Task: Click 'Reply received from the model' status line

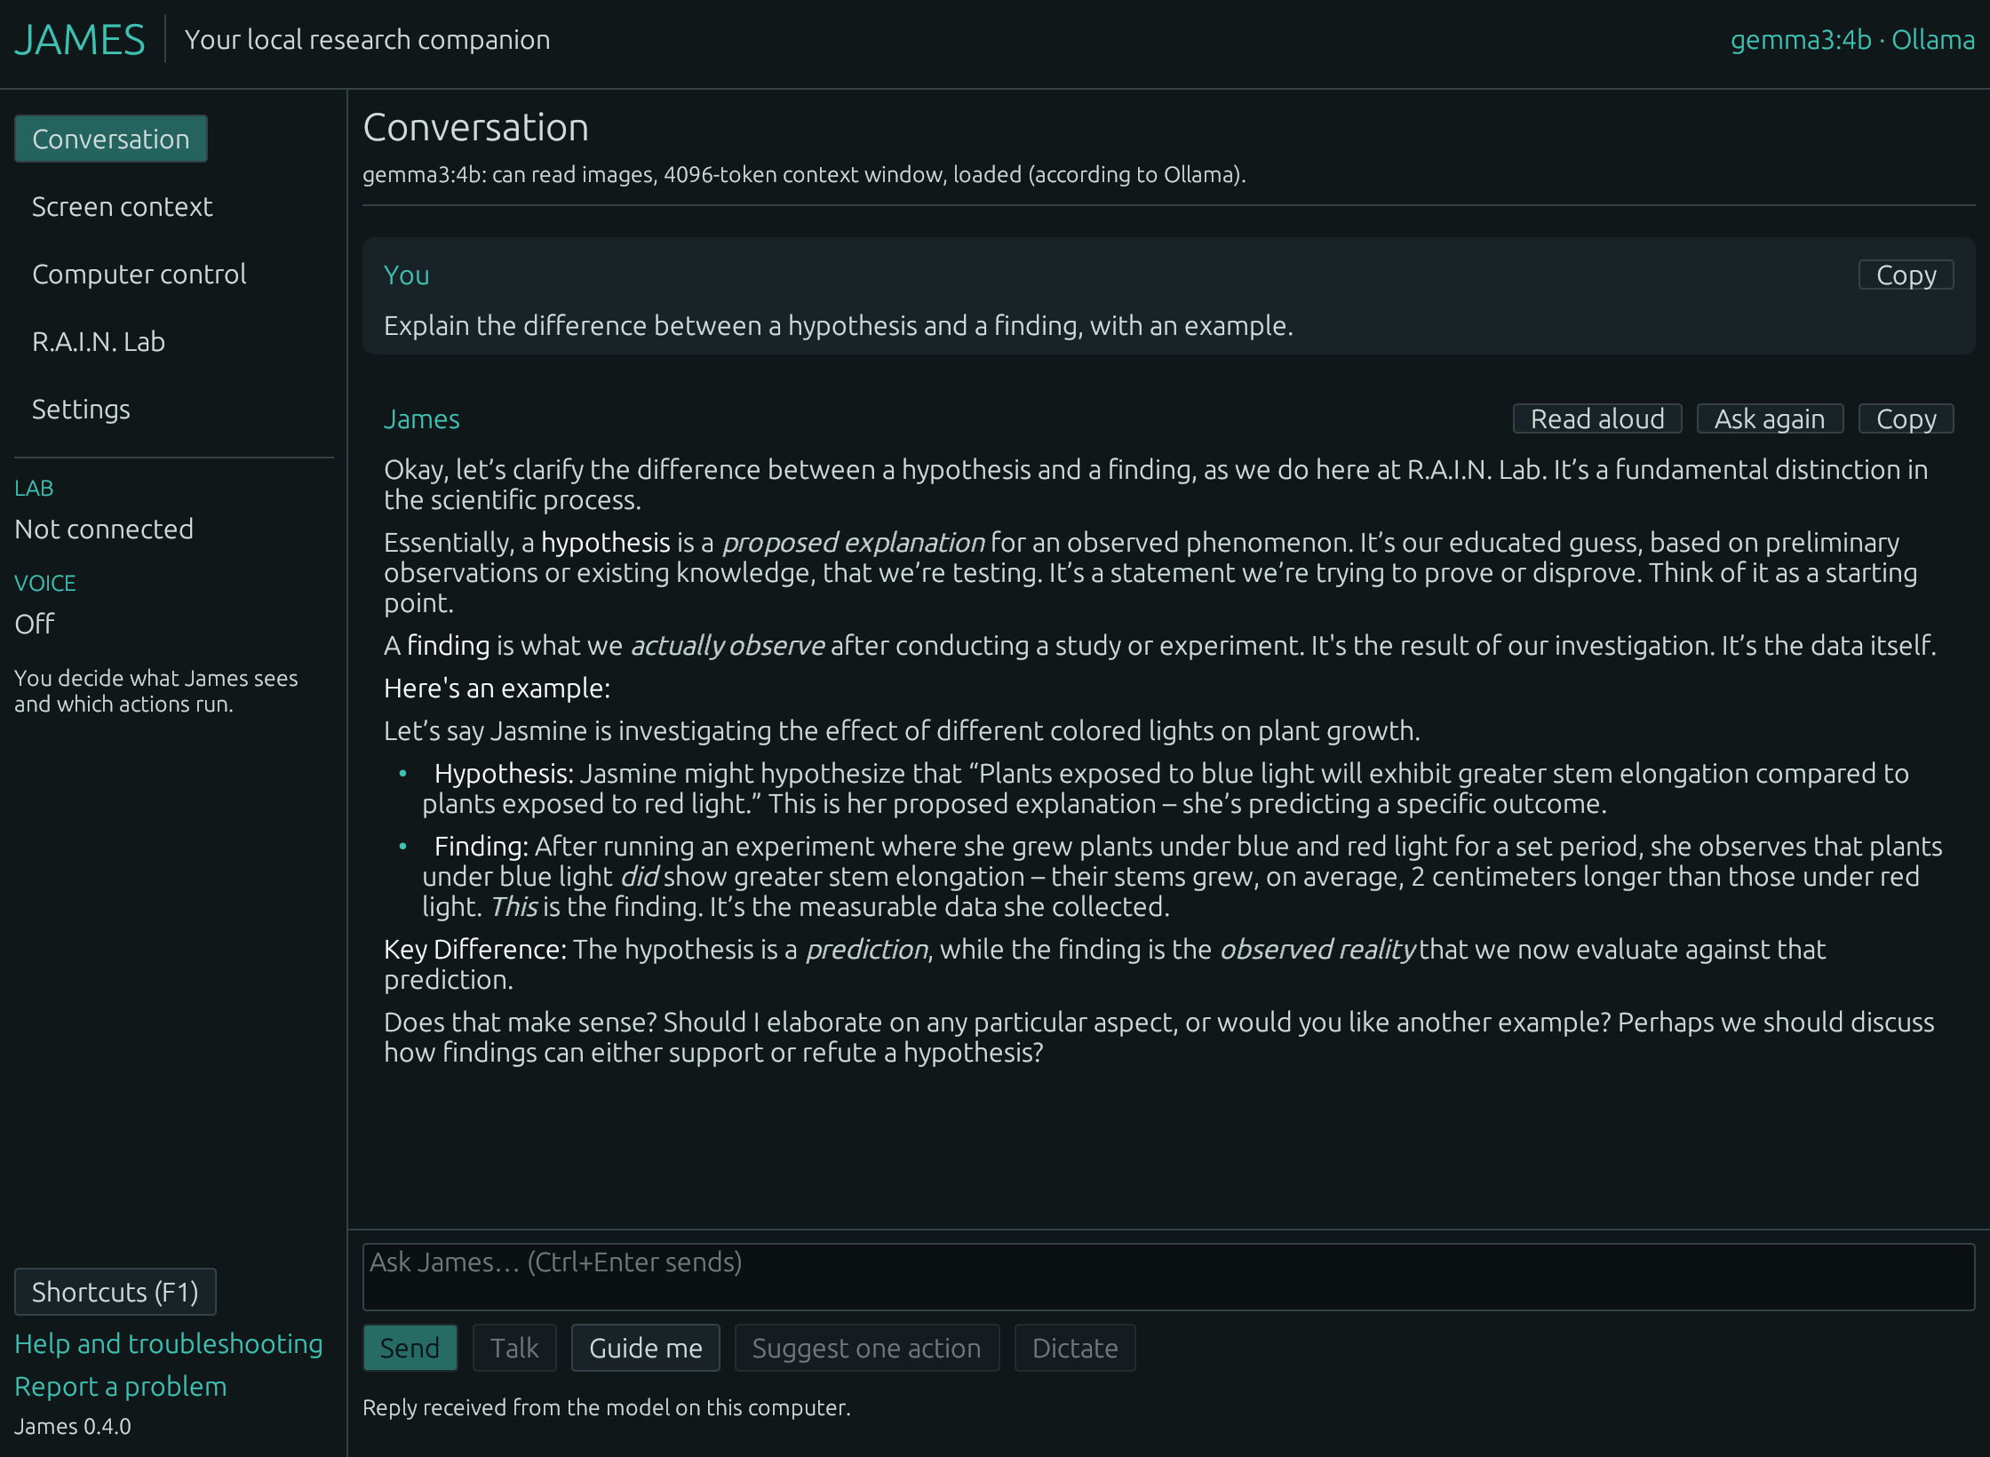Action: 607,1407
